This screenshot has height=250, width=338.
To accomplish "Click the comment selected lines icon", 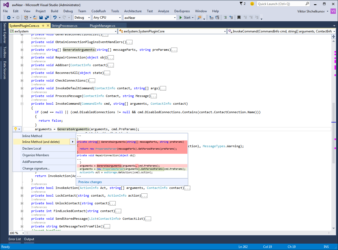I will point(225,18).
